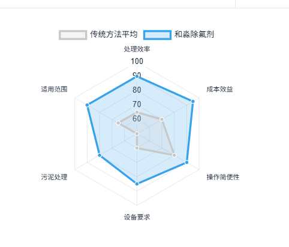
Task: Click the 100 scale tick label
Action: 137,61
